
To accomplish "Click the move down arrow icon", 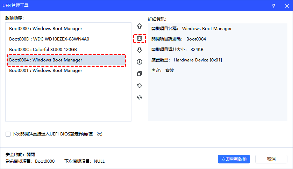I will tap(140, 50).
